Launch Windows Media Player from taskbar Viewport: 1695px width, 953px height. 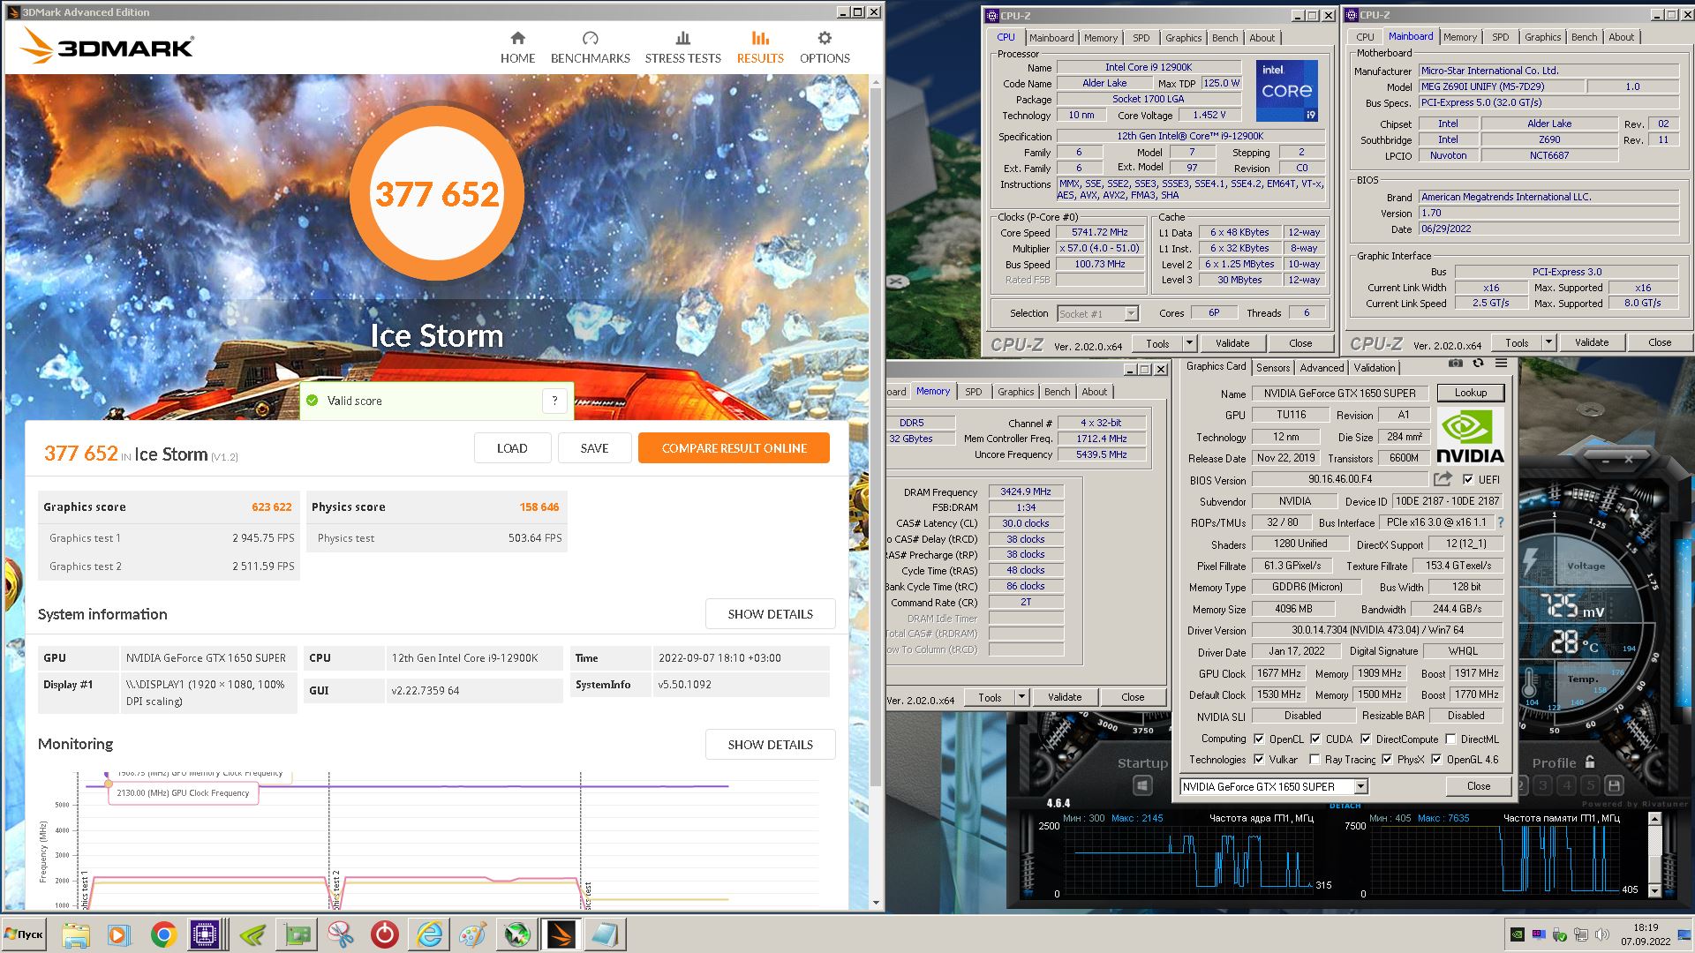pyautogui.click(x=118, y=934)
